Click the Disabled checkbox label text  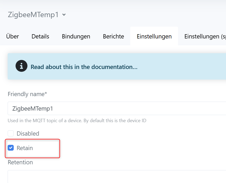(28, 133)
